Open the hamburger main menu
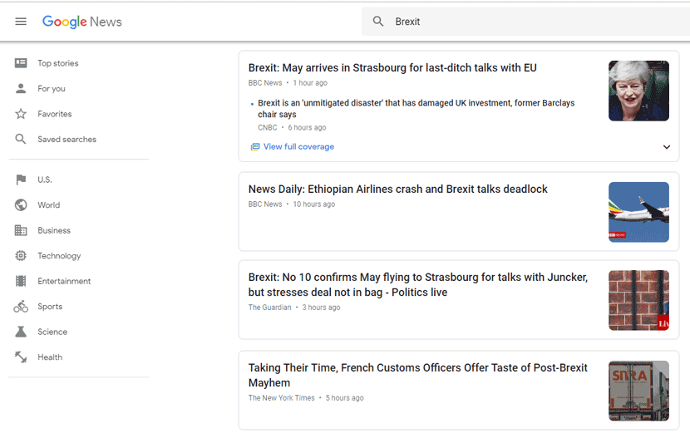The width and height of the screenshot is (690, 443). pyautogui.click(x=21, y=22)
